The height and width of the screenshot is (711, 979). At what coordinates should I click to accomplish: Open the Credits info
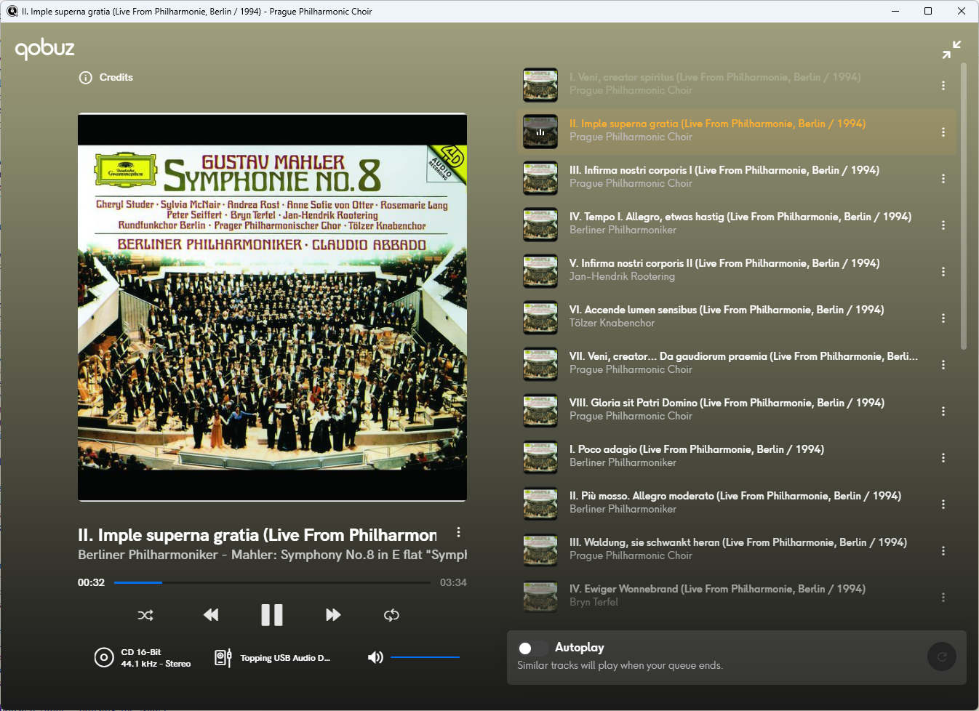coord(106,78)
